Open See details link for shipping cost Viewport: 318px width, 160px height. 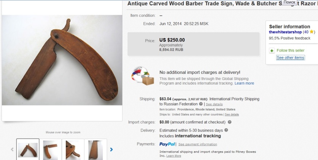pos(214,104)
